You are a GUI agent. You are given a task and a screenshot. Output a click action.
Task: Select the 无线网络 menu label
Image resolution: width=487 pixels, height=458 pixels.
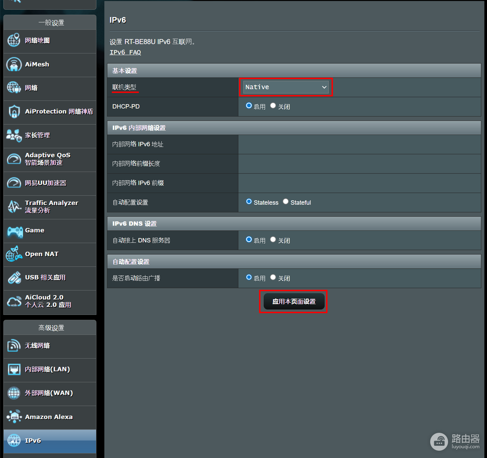click(37, 346)
